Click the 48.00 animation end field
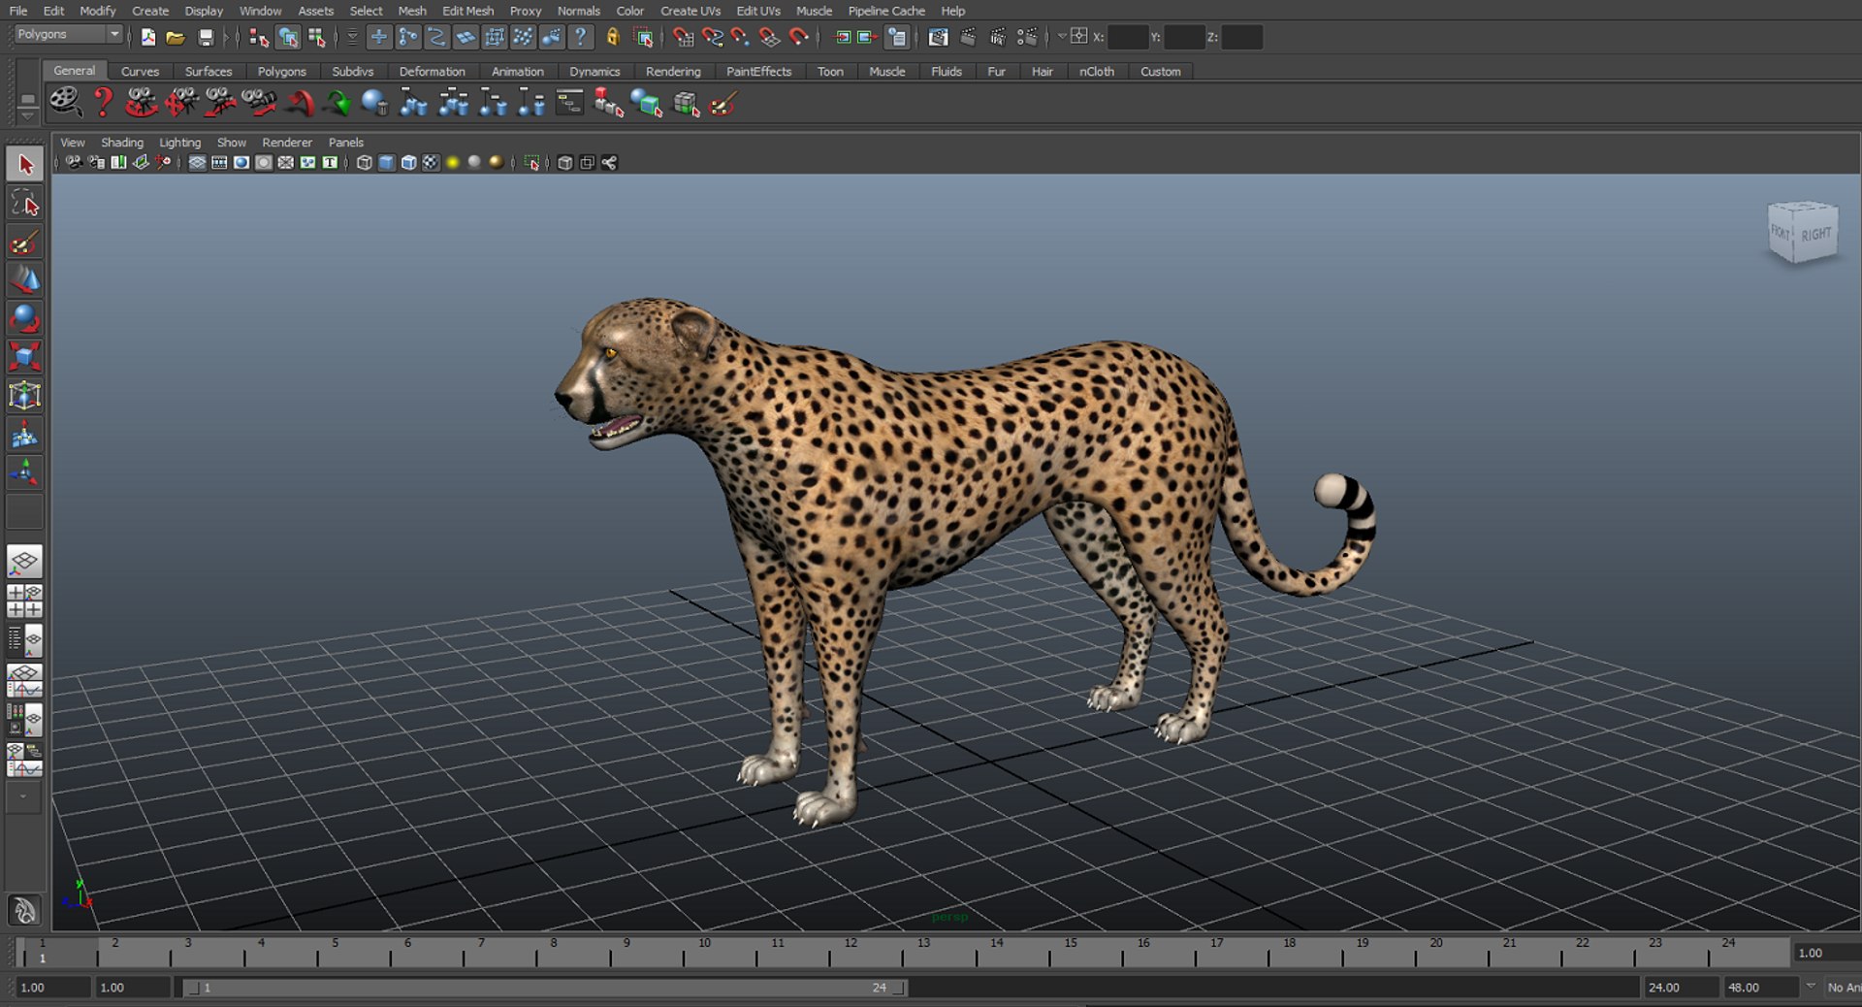 click(1760, 988)
